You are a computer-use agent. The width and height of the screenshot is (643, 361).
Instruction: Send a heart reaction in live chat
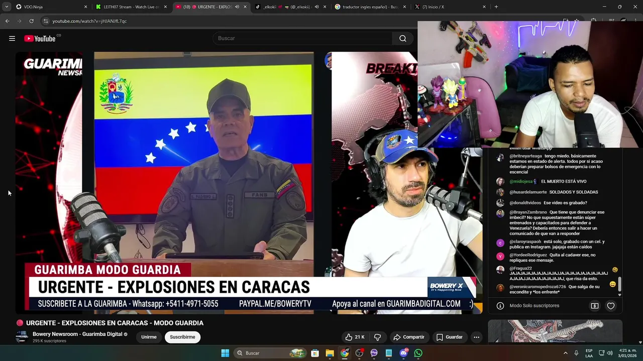click(x=611, y=306)
